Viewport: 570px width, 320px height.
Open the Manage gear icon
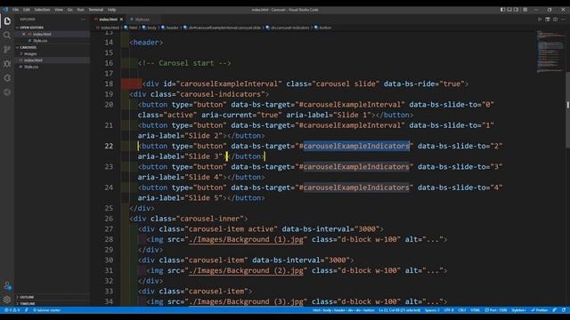point(7,300)
